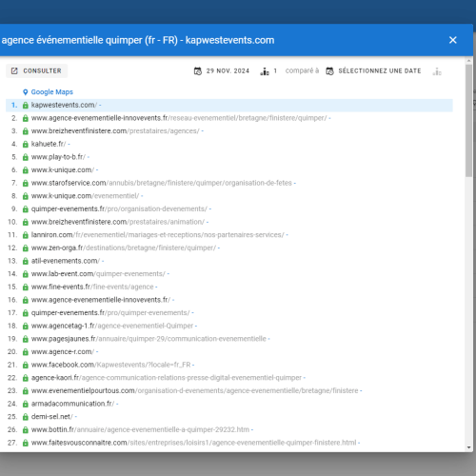Image resolution: width=476 pixels, height=476 pixels.
Task: Click the lock icon beside atil-evenements.com
Action: (x=26, y=262)
